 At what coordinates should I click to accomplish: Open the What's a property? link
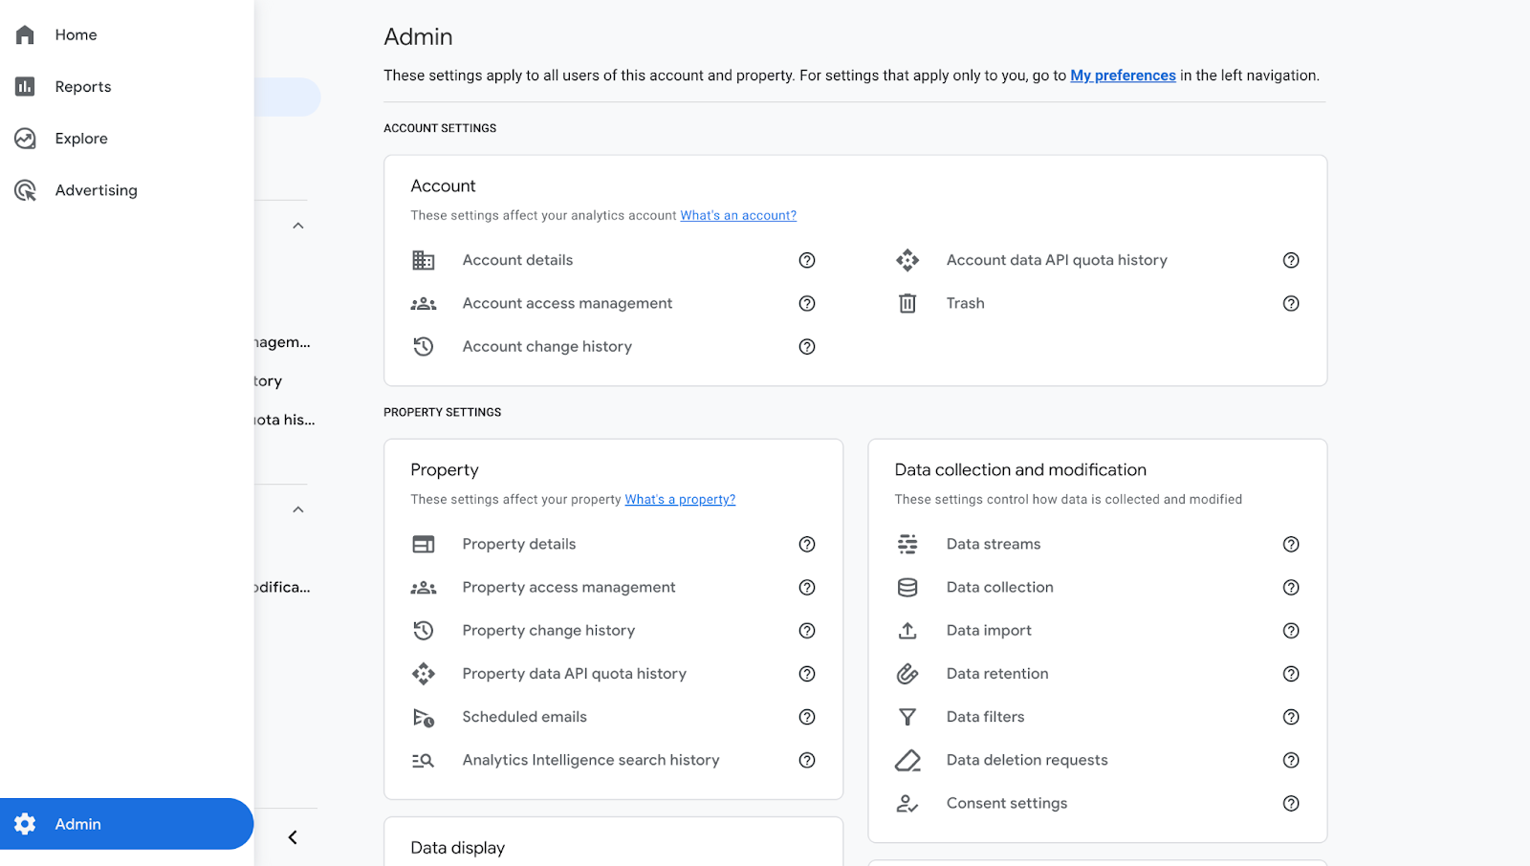pyautogui.click(x=680, y=500)
